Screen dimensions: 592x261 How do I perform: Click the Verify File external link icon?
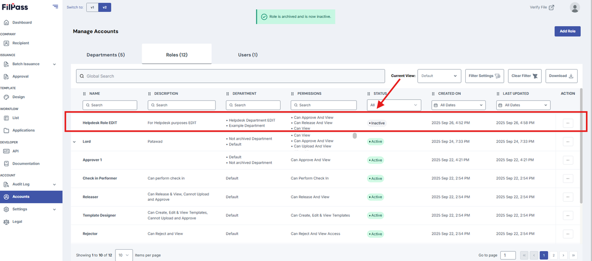coord(552,7)
